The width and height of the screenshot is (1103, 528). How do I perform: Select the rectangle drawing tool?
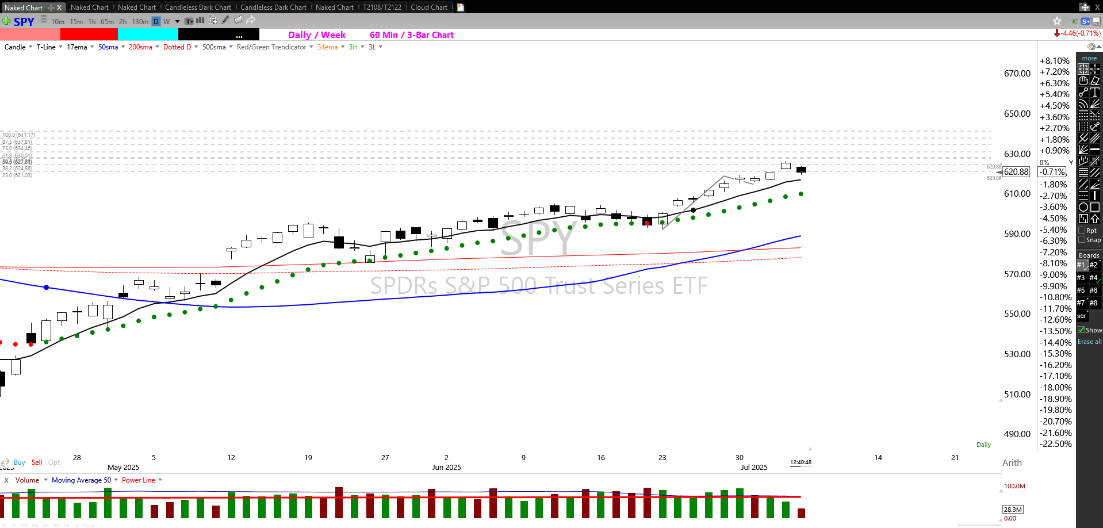[1095, 207]
